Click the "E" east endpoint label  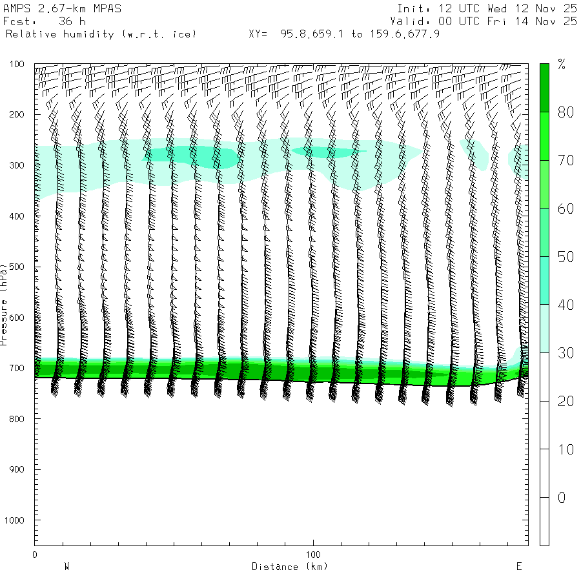pos(518,567)
